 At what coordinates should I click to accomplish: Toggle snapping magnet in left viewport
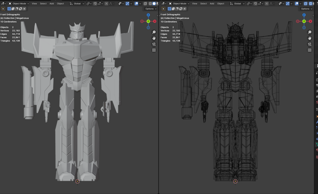pyautogui.click(x=95, y=4)
